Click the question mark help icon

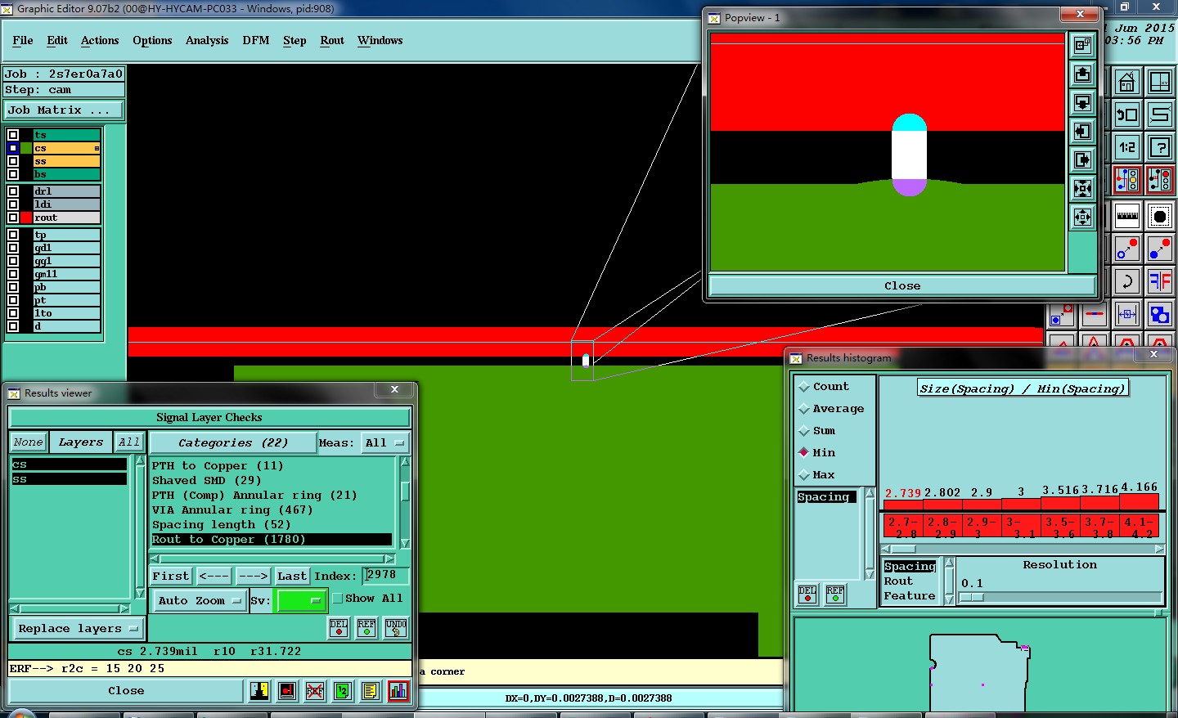coord(1160,147)
